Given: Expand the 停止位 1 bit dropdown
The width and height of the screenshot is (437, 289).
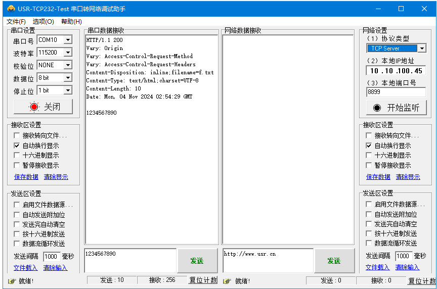Looking at the screenshot, I should (x=68, y=90).
